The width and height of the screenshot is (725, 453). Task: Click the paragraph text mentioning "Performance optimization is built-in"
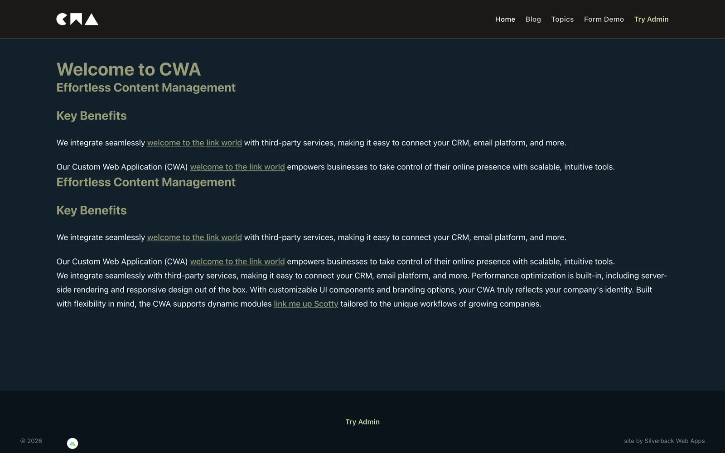pyautogui.click(x=362, y=290)
